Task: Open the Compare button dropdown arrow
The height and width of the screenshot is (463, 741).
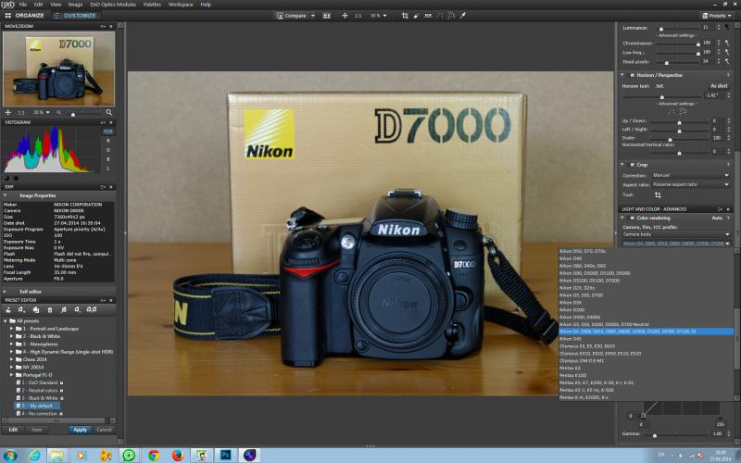Action: coord(313,16)
